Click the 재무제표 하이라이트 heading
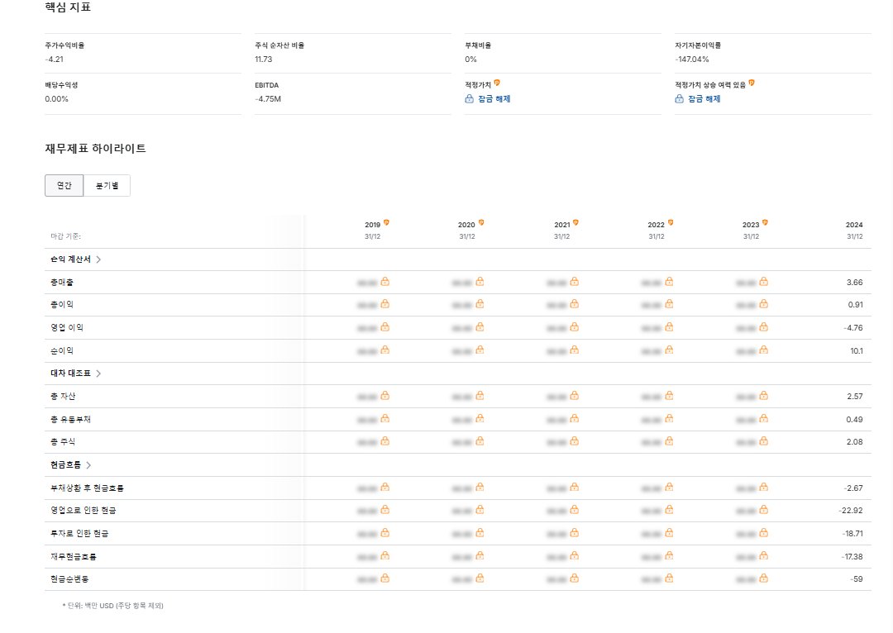This screenshot has height=633, width=893. point(96,149)
